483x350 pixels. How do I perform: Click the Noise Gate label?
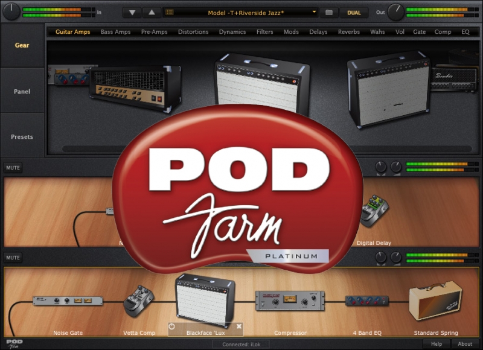68,332
